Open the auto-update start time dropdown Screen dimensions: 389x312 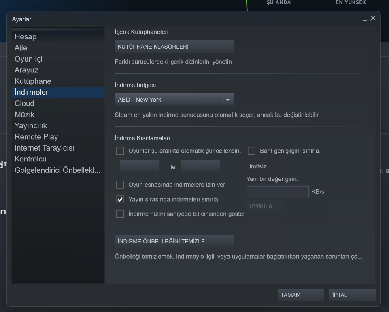[139, 166]
